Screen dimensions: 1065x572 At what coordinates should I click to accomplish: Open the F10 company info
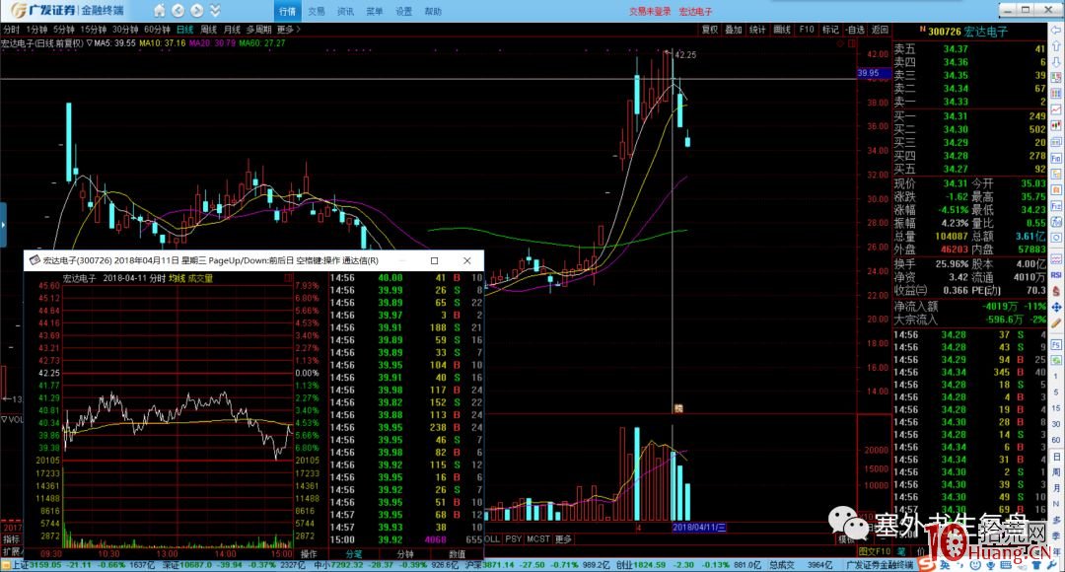[807, 30]
